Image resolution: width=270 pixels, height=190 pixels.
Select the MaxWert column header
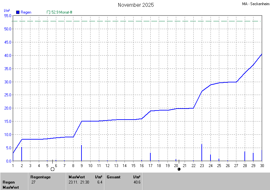[x=77, y=177]
